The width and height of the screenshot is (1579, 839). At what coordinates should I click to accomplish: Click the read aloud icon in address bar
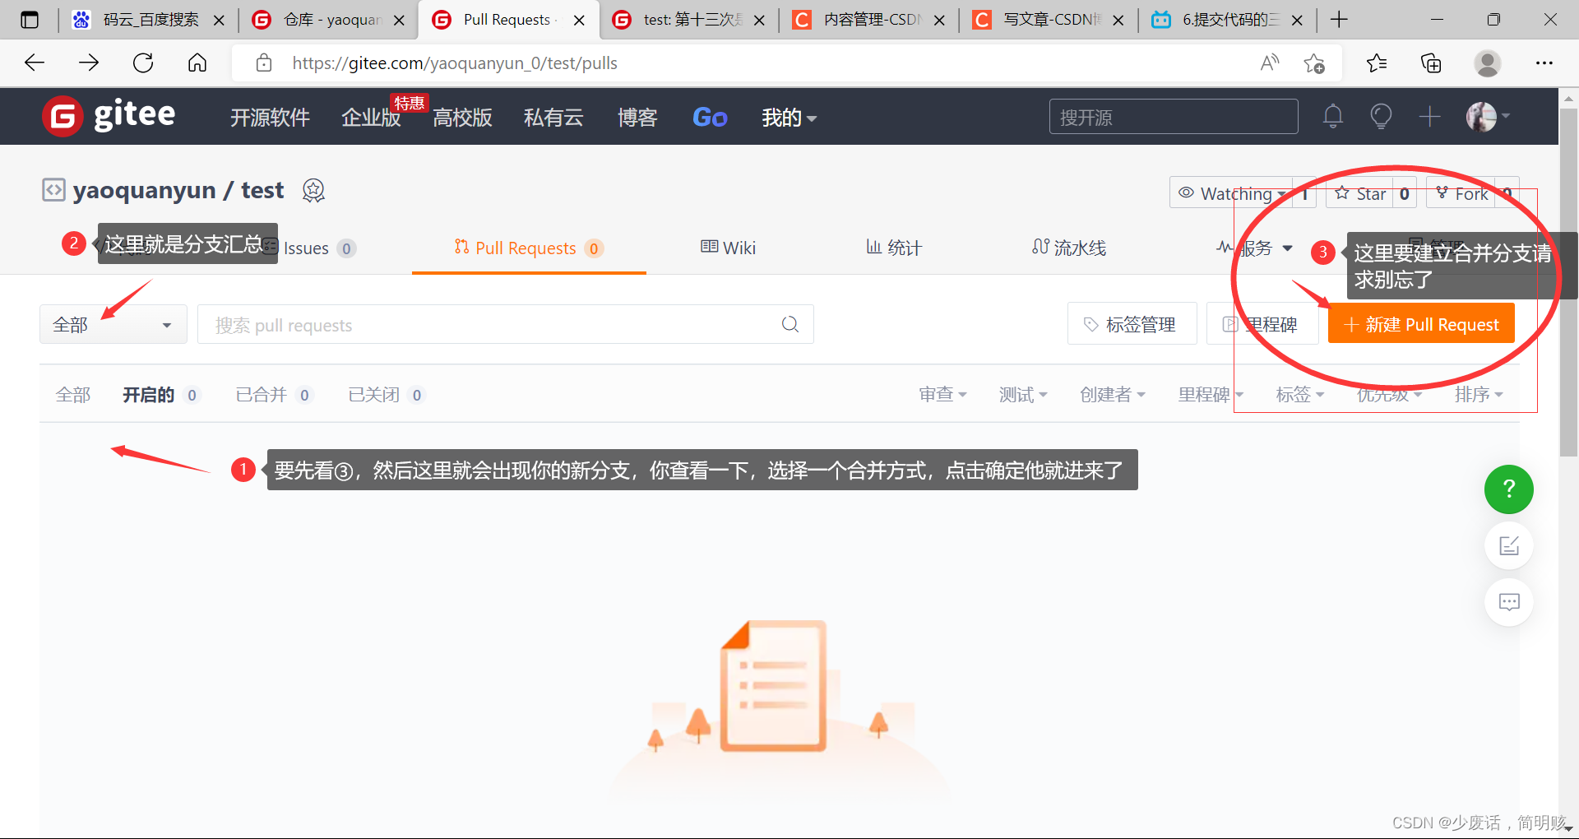1270,63
